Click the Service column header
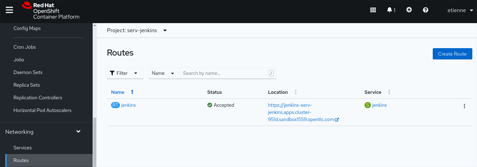Image resolution: width=477 pixels, height=167 pixels. 373,92
